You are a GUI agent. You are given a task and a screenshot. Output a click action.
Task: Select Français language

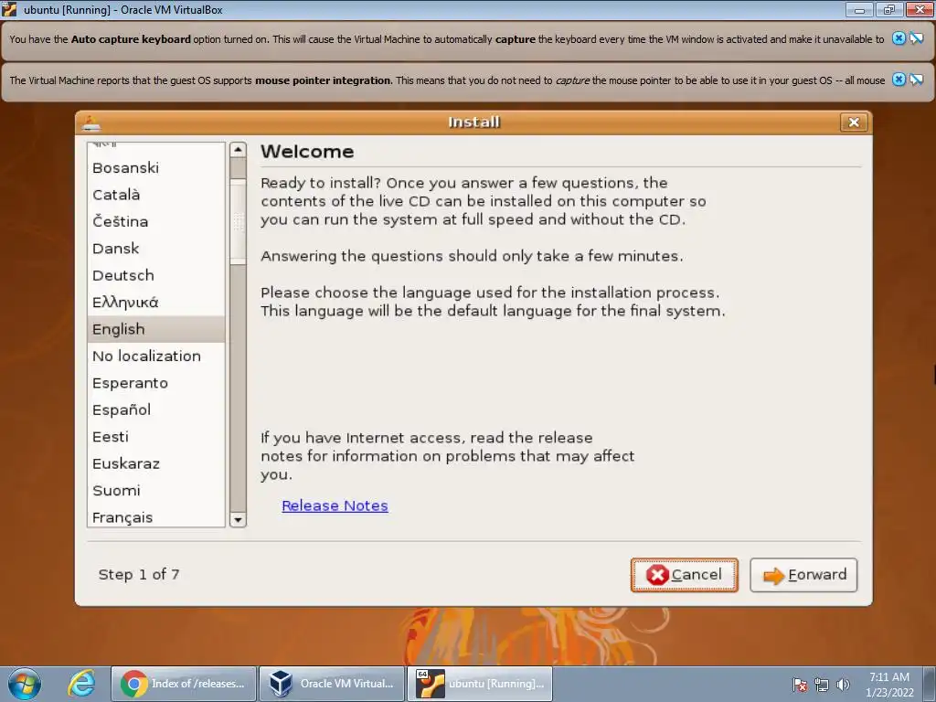155,516
